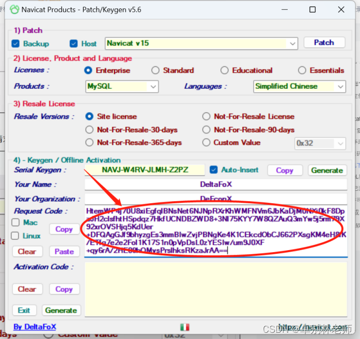Click the 'Activation Code :' label
The width and height of the screenshot is (360, 339).
pos(44,267)
